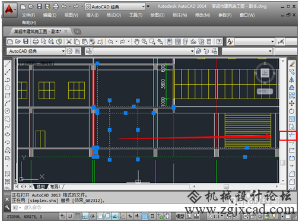Viewport: 299px width, 222px height.
Task: Select the Line tool in draw toolbar
Action: tap(7, 64)
